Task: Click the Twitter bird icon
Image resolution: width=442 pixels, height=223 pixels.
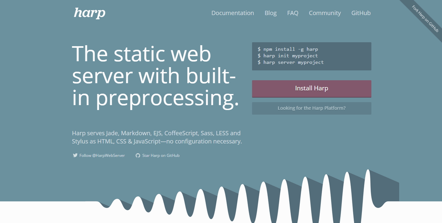Action: [75, 156]
